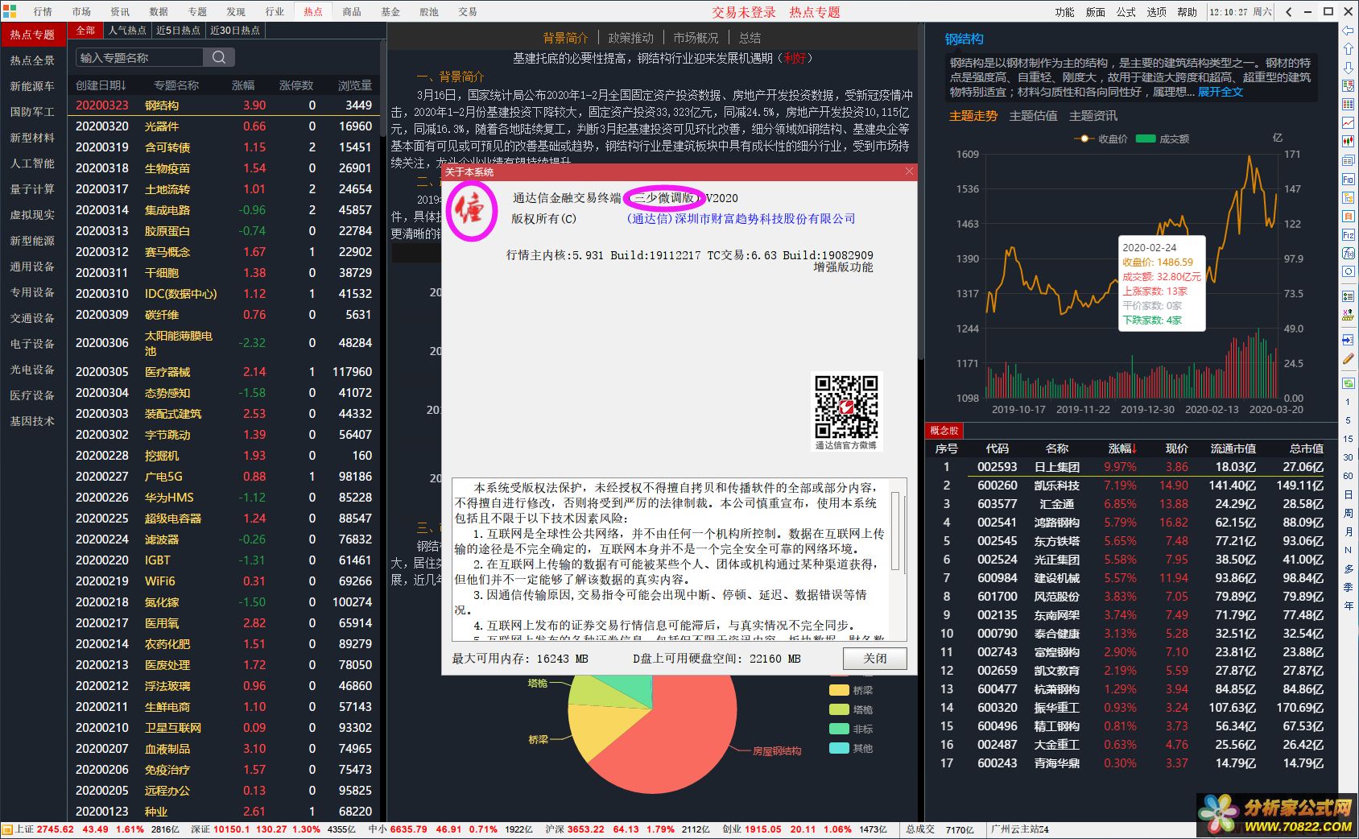Select 热点全景 in the left sidebar
This screenshot has width=1359, height=839.
[x=32, y=60]
